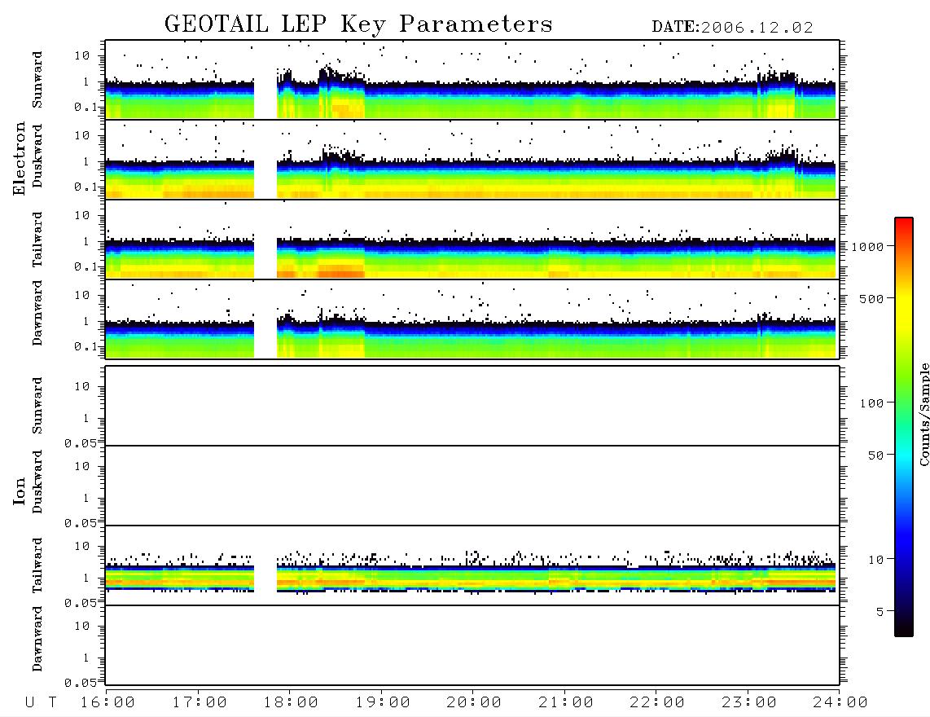930x717 pixels.
Task: Click the red top of the colorbar
Action: pyautogui.click(x=904, y=222)
